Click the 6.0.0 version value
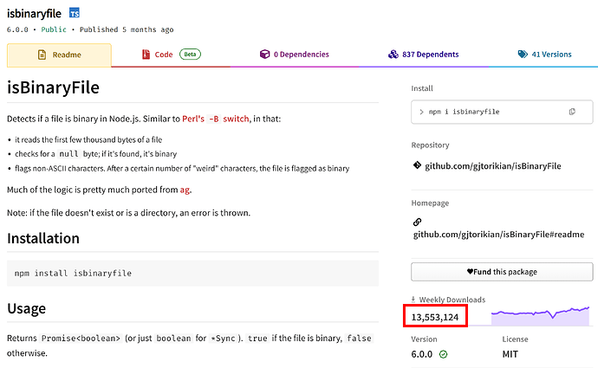Viewport: 598px width, 368px height. (422, 354)
